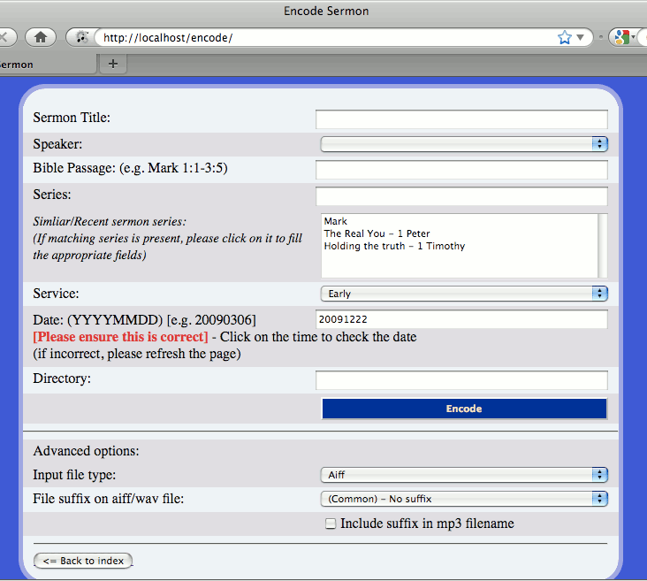
Task: Open a new tab with the plus button
Action: 112,64
